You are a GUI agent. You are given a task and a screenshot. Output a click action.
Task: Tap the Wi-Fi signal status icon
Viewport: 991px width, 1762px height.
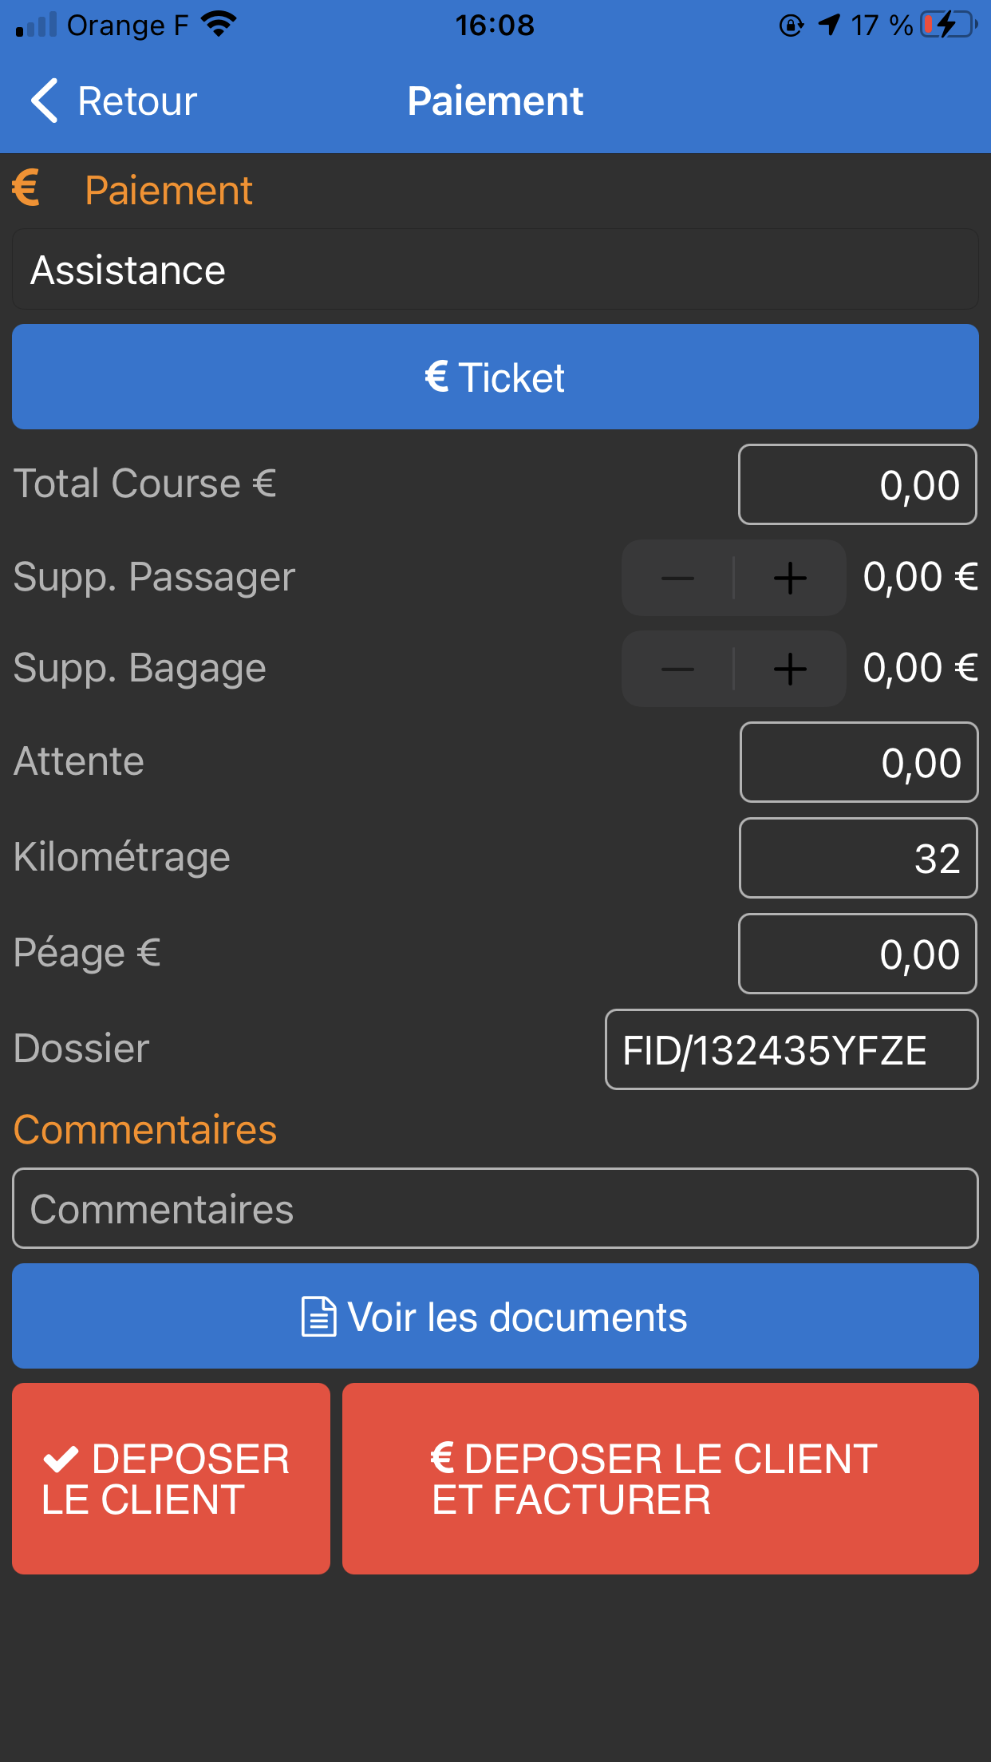[x=219, y=24]
